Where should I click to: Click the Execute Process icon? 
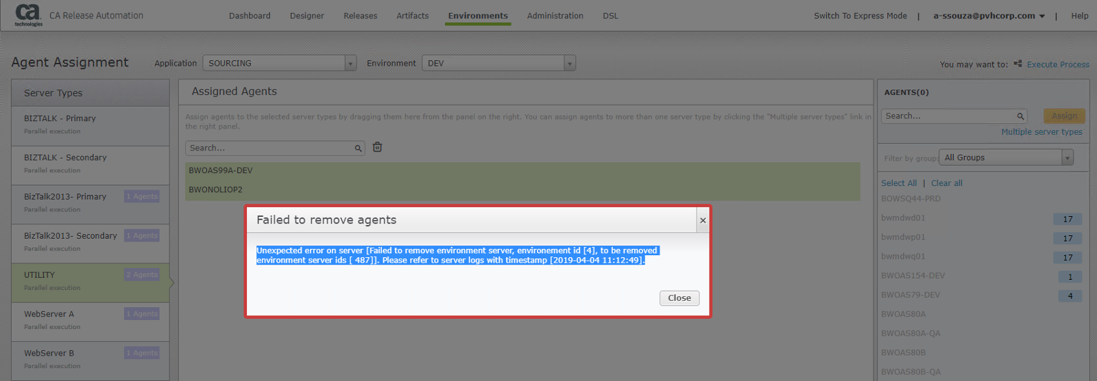tap(1017, 64)
